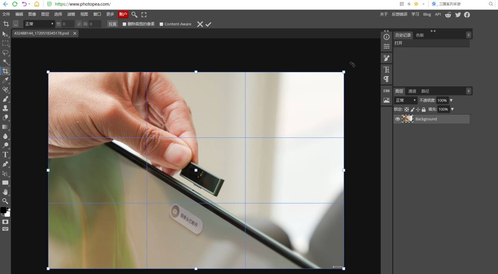The width and height of the screenshot is (498, 274).
Task: Check the 删除裁剪的像素 checkbox
Action: 125,24
